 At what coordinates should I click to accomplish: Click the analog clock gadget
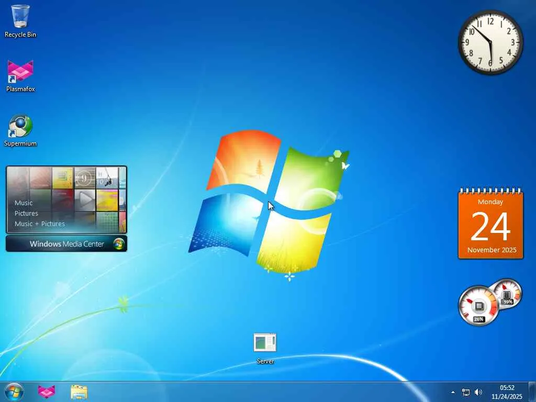(490, 42)
